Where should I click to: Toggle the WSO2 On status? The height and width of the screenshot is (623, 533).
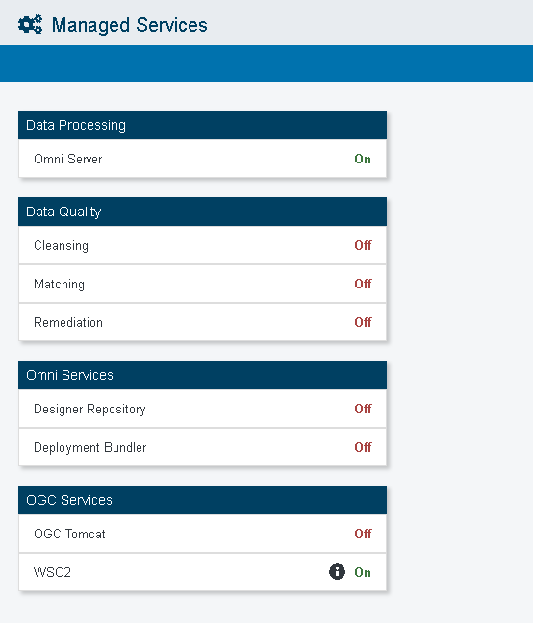pyautogui.click(x=363, y=572)
